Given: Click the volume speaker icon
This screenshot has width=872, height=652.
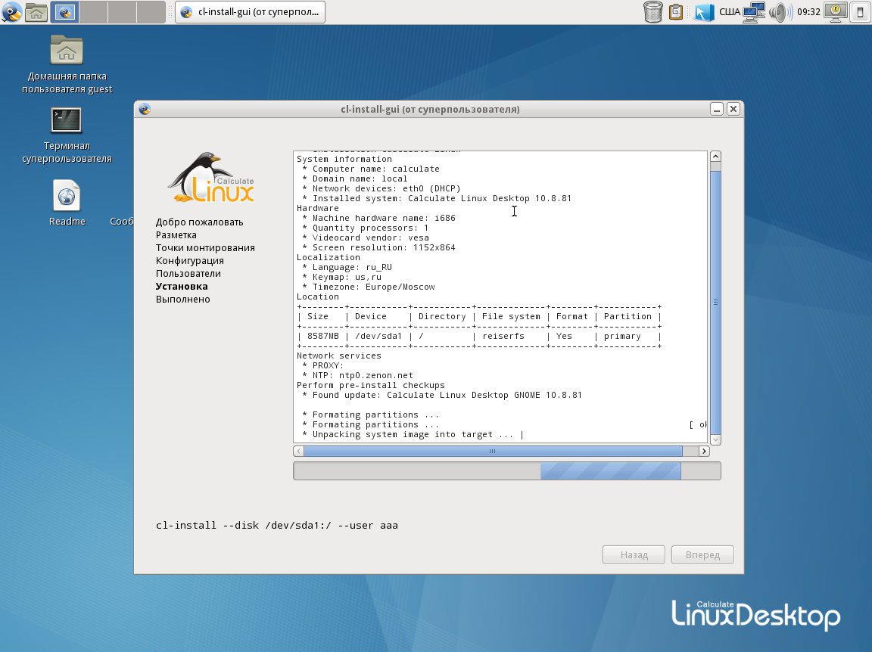Looking at the screenshot, I should [779, 11].
